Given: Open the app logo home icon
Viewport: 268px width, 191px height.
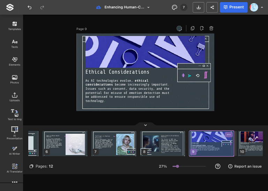Looking at the screenshot, I should [10, 7].
